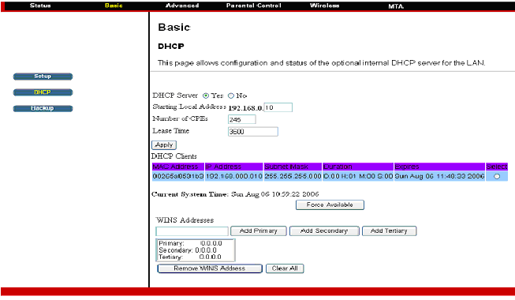
Task: Select the Primary 0.0.0.0 WINS entry
Action: point(191,243)
